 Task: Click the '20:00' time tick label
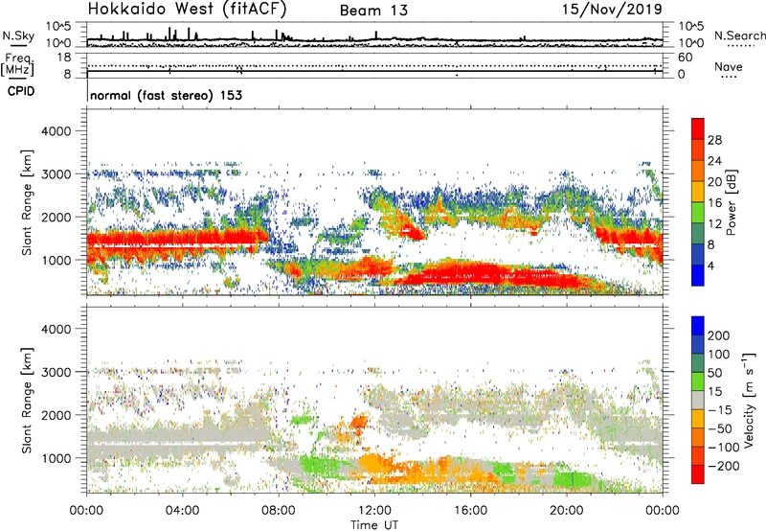click(x=567, y=511)
